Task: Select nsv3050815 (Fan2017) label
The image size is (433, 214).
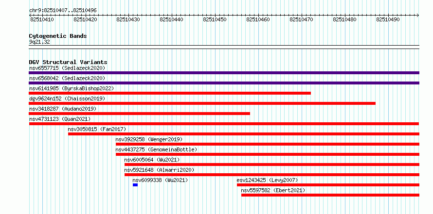Action: point(97,129)
